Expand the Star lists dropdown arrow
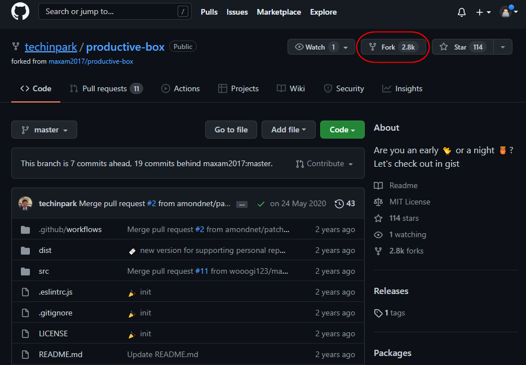 pos(503,47)
